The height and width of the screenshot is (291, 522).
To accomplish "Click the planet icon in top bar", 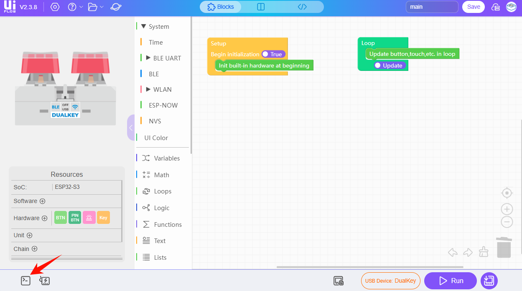I will tap(117, 7).
